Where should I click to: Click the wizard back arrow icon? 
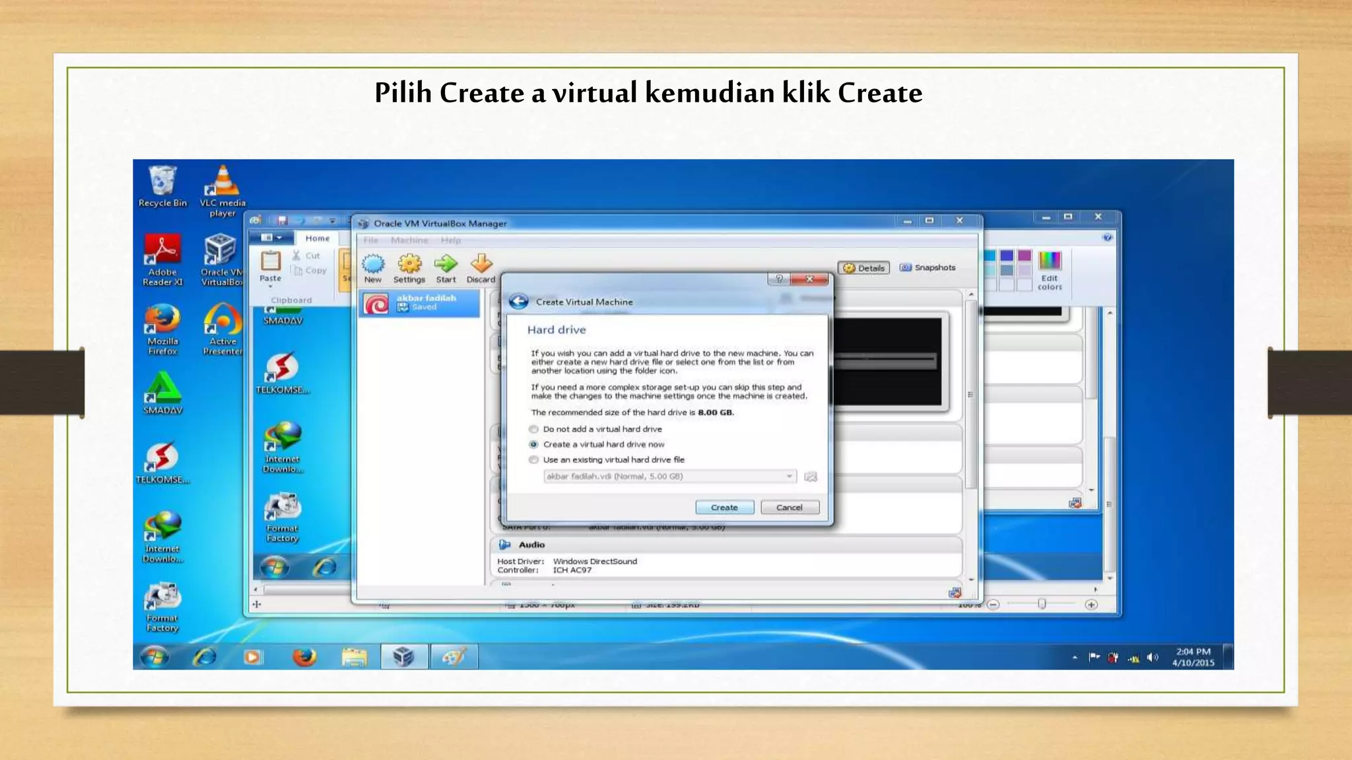[519, 301]
